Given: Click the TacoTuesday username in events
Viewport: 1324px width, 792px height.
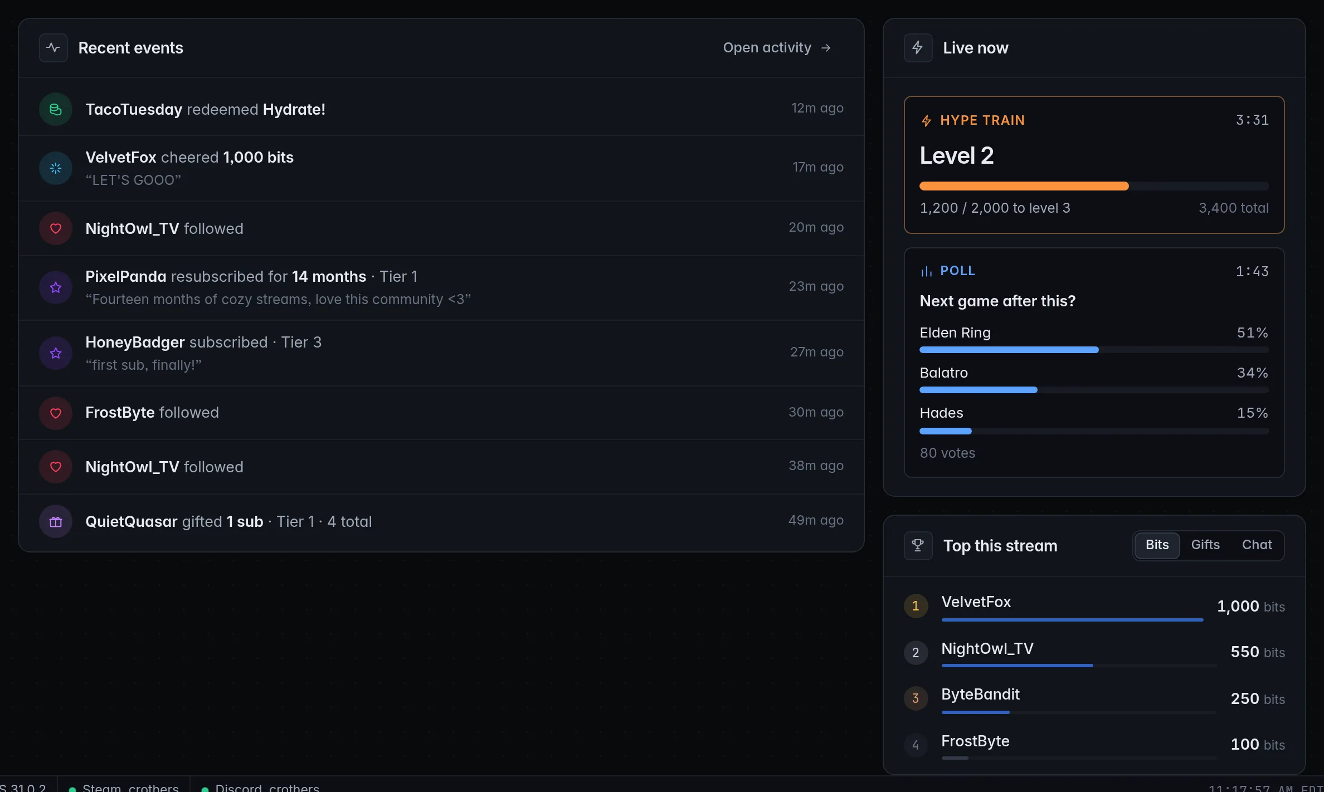Looking at the screenshot, I should pos(134,109).
